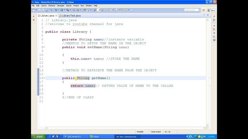Expand the Debug dropdown arrow

click(59, 10)
